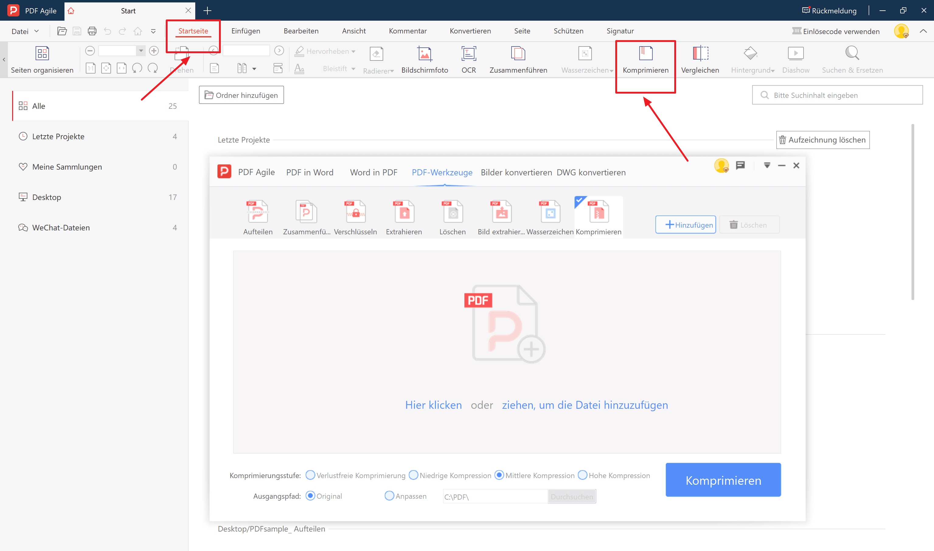Click the Hinzufügen button
934x551 pixels.
coord(686,225)
